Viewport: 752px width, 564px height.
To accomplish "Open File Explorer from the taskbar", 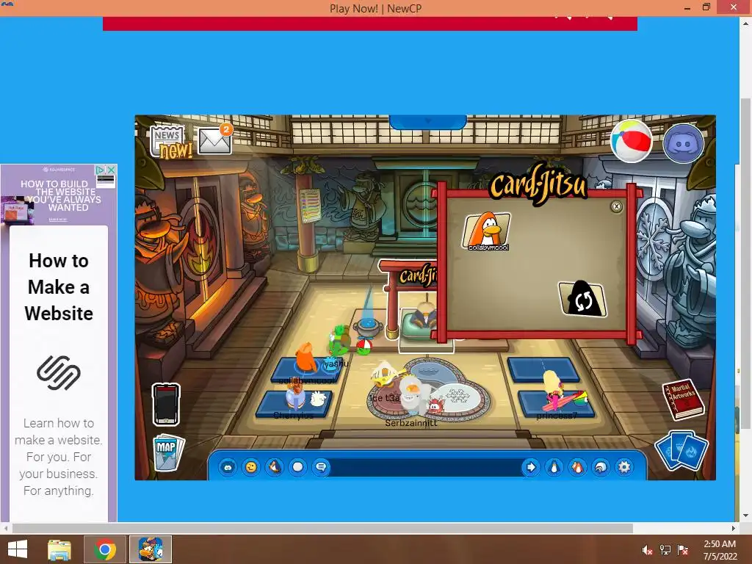I will [59, 549].
